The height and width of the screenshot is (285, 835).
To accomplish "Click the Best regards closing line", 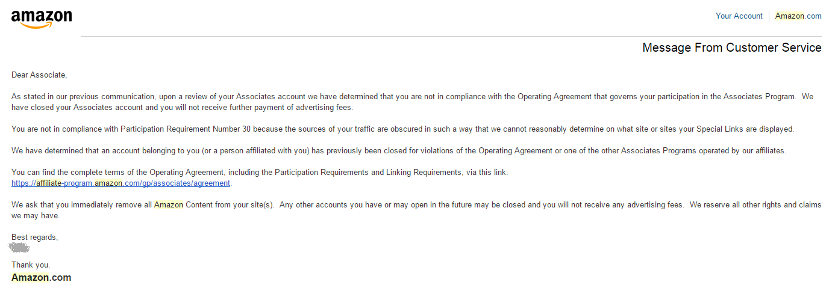I will (35, 237).
